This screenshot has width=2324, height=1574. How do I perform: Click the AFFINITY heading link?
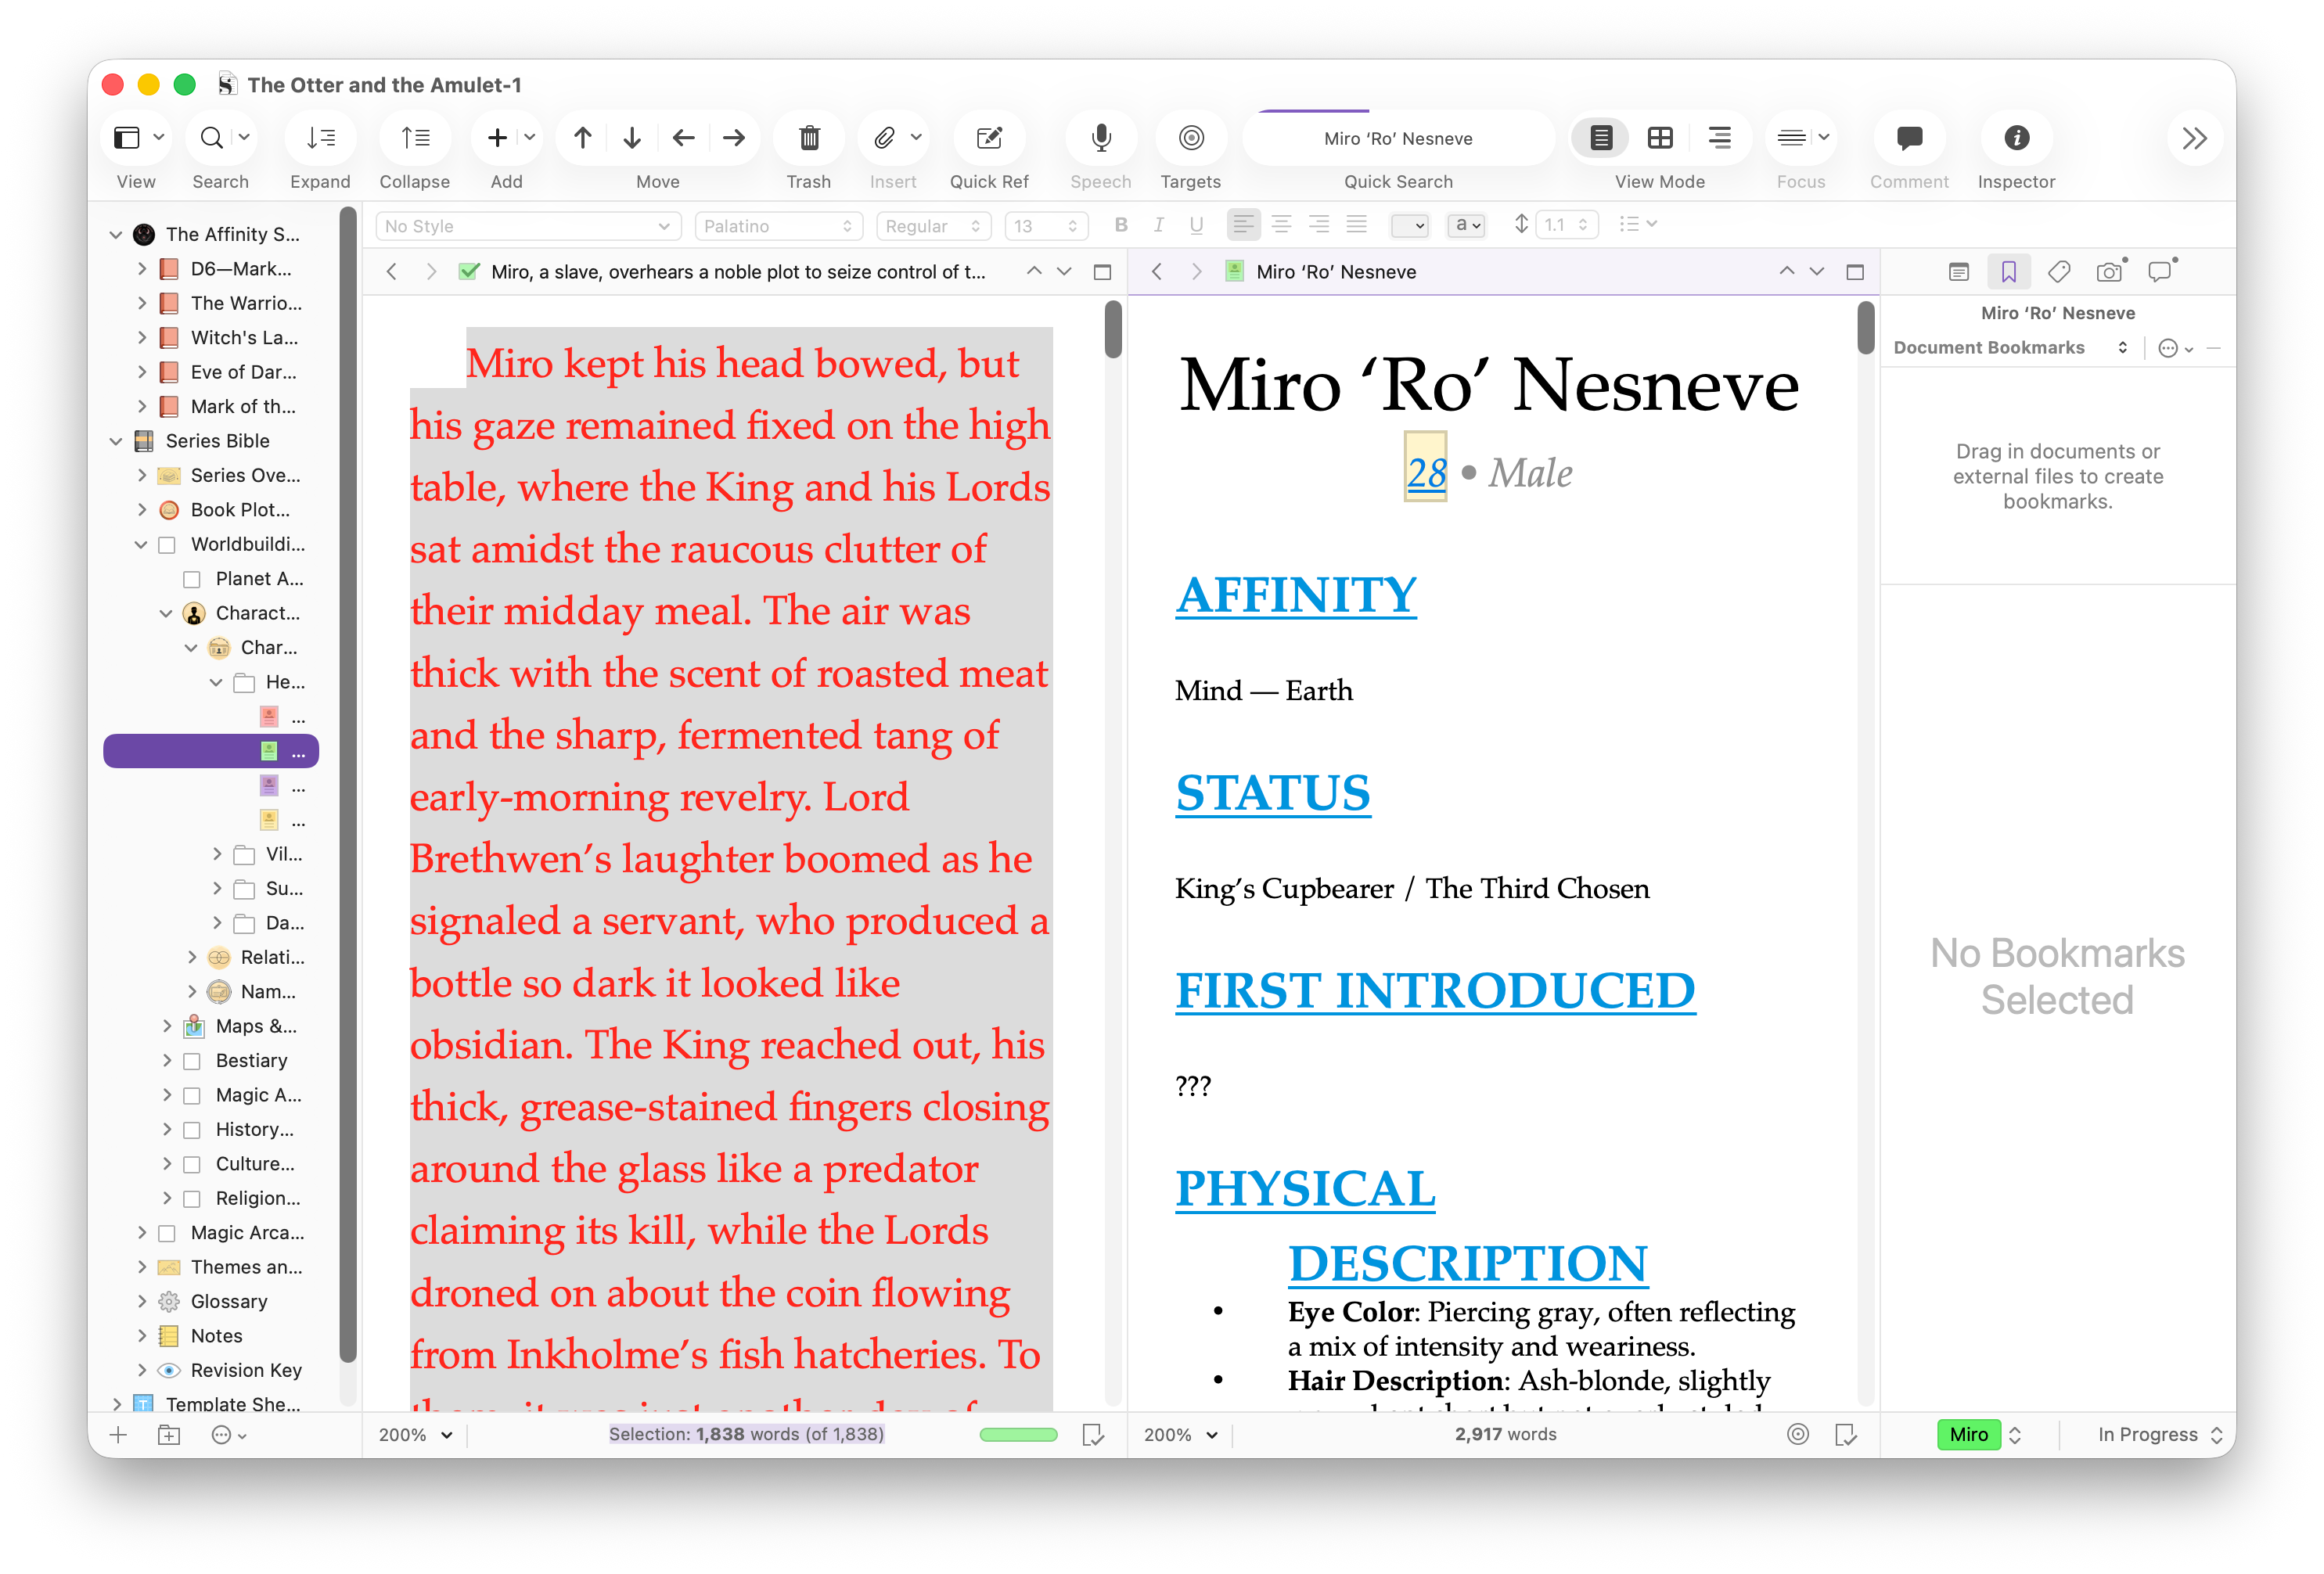1295,596
